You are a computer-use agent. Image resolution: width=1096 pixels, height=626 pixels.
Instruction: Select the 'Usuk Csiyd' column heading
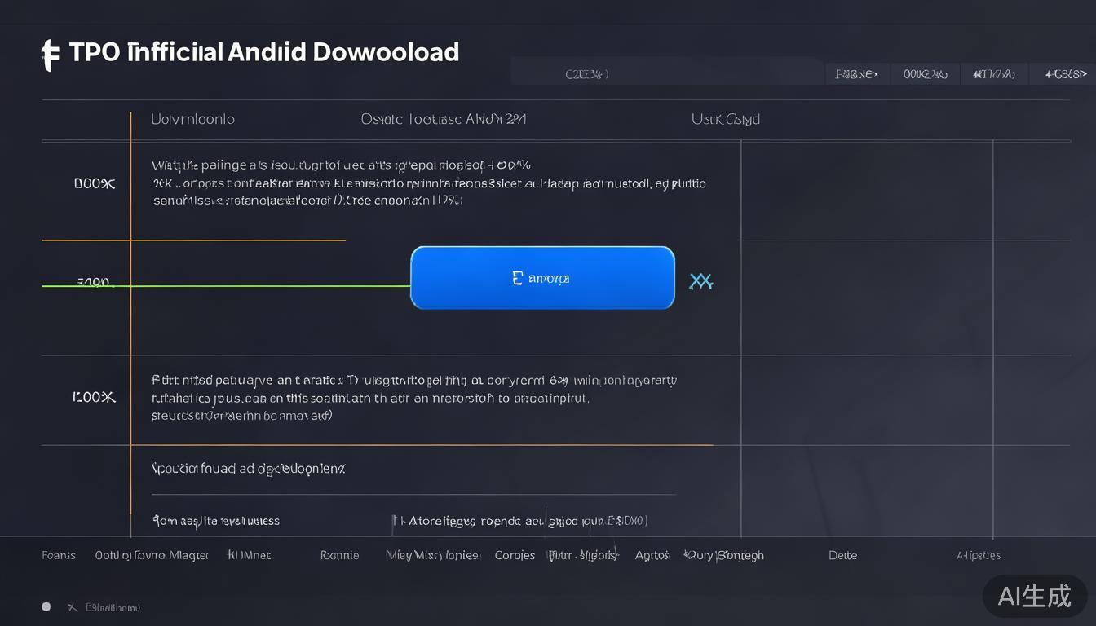(x=725, y=119)
